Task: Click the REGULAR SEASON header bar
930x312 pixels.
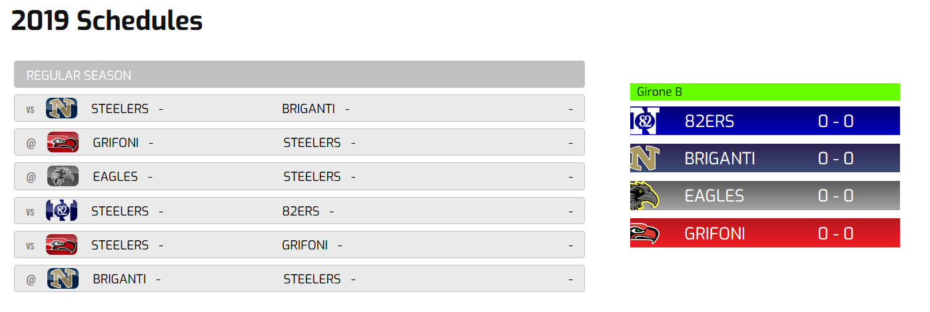Action: [x=299, y=75]
